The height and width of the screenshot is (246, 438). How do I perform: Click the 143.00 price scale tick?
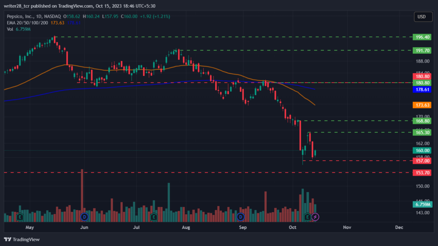(x=423, y=213)
